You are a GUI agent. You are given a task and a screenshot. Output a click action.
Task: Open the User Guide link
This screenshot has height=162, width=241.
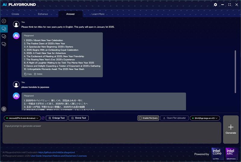pyautogui.click(x=36, y=156)
